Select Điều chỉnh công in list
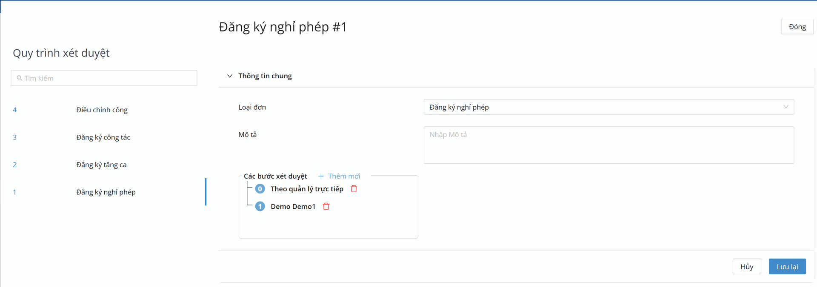This screenshot has height=287, width=817. pos(102,110)
